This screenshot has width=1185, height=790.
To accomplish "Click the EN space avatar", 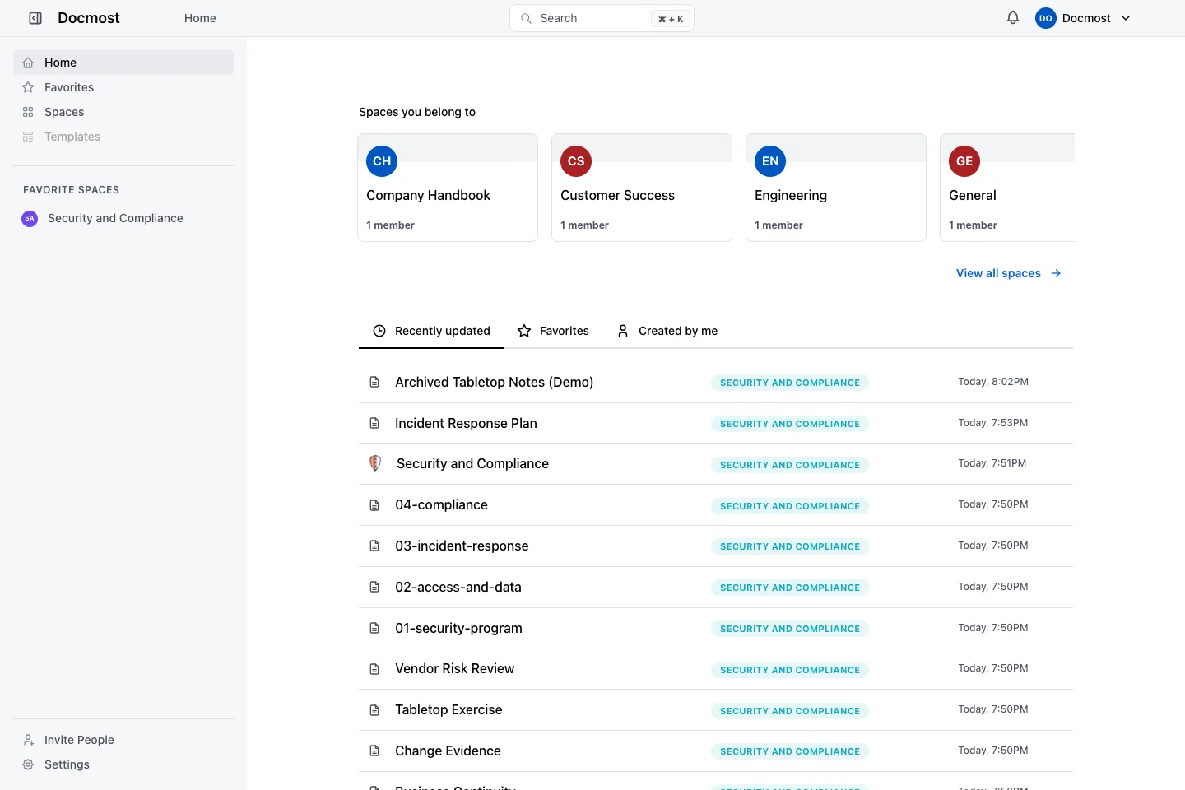I will [770, 161].
